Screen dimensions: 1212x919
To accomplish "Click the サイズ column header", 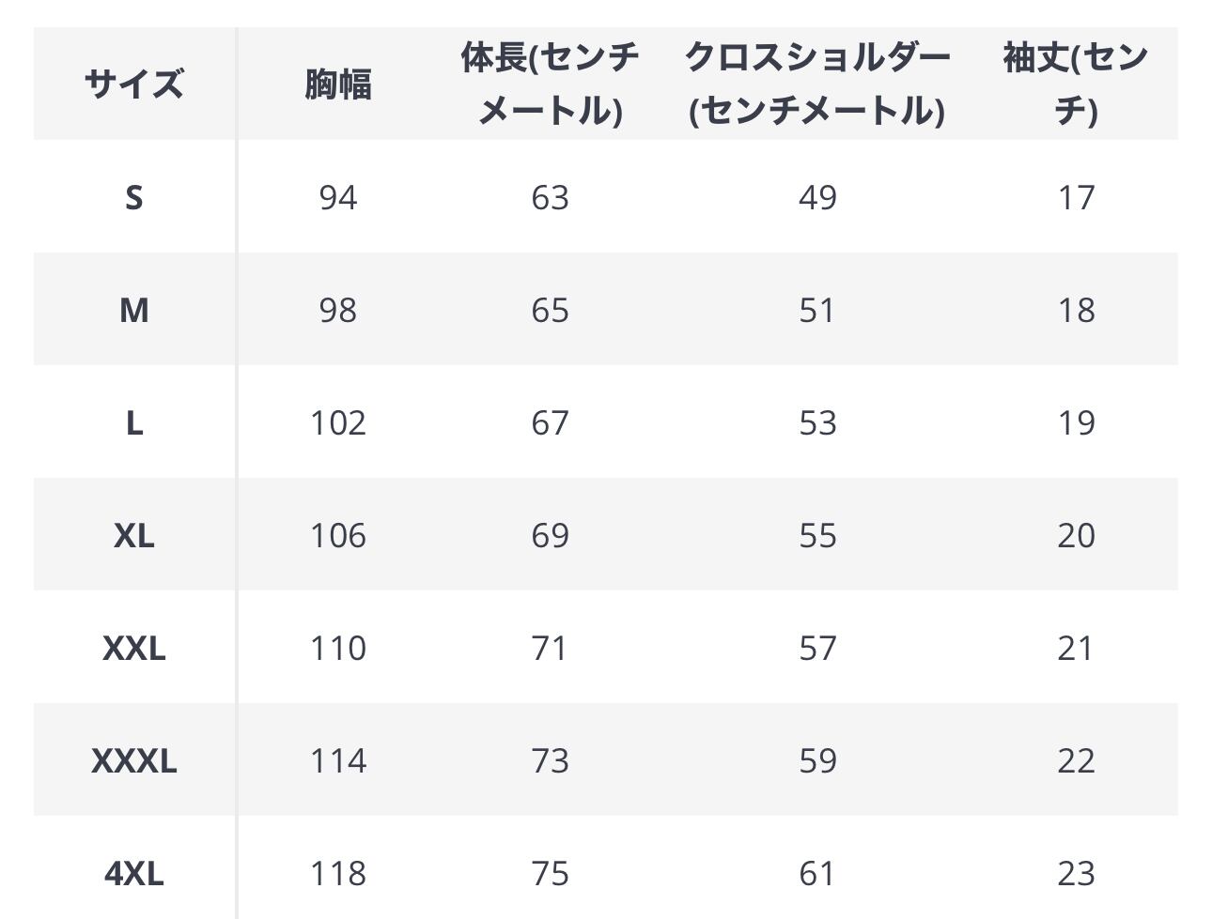I will (x=133, y=84).
